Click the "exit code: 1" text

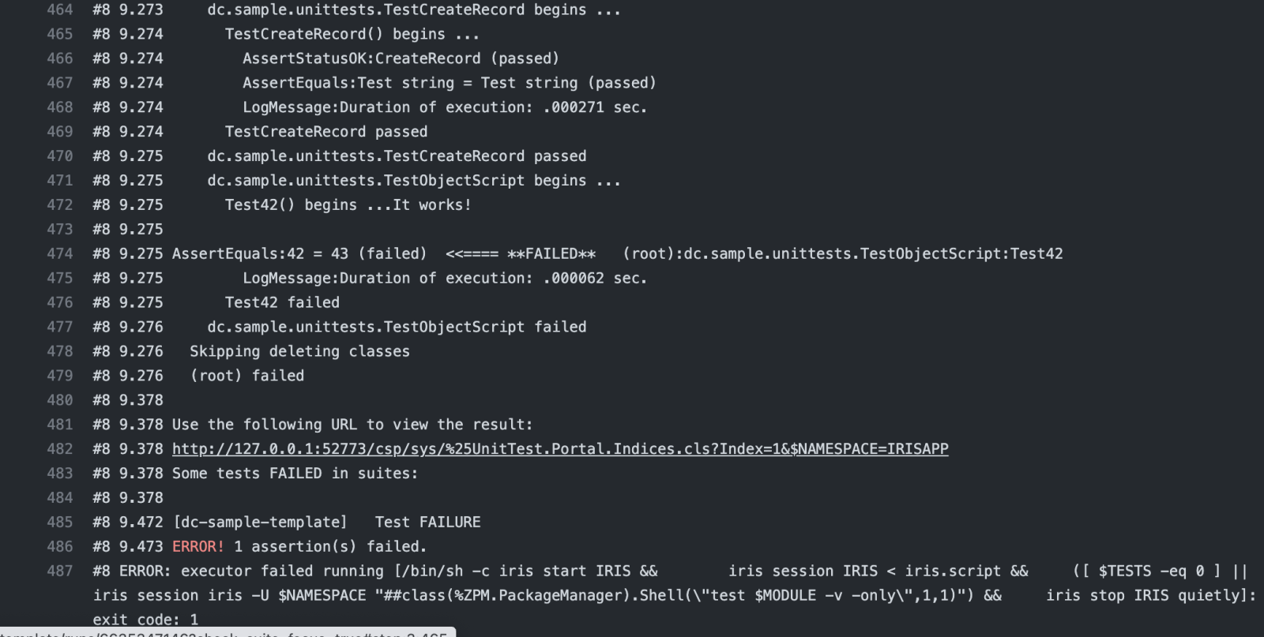tap(145, 620)
